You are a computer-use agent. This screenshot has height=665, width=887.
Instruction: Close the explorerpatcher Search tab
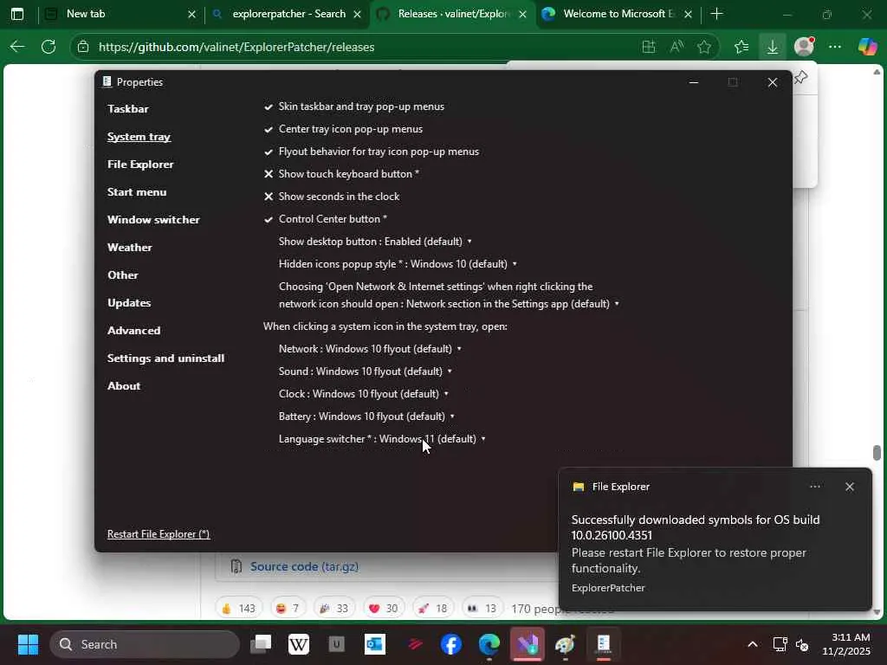tap(357, 14)
